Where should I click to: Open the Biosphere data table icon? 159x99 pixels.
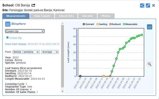pyautogui.click(x=8, y=24)
